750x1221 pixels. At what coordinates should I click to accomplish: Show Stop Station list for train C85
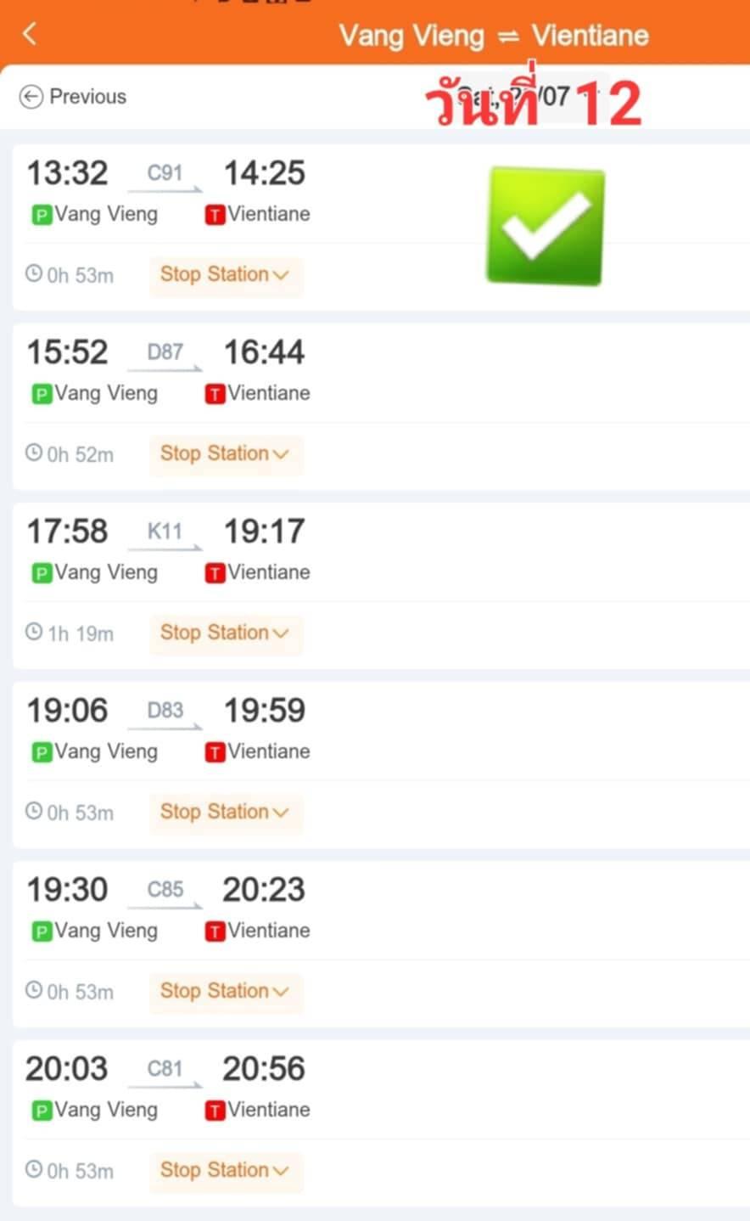pyautogui.click(x=226, y=991)
